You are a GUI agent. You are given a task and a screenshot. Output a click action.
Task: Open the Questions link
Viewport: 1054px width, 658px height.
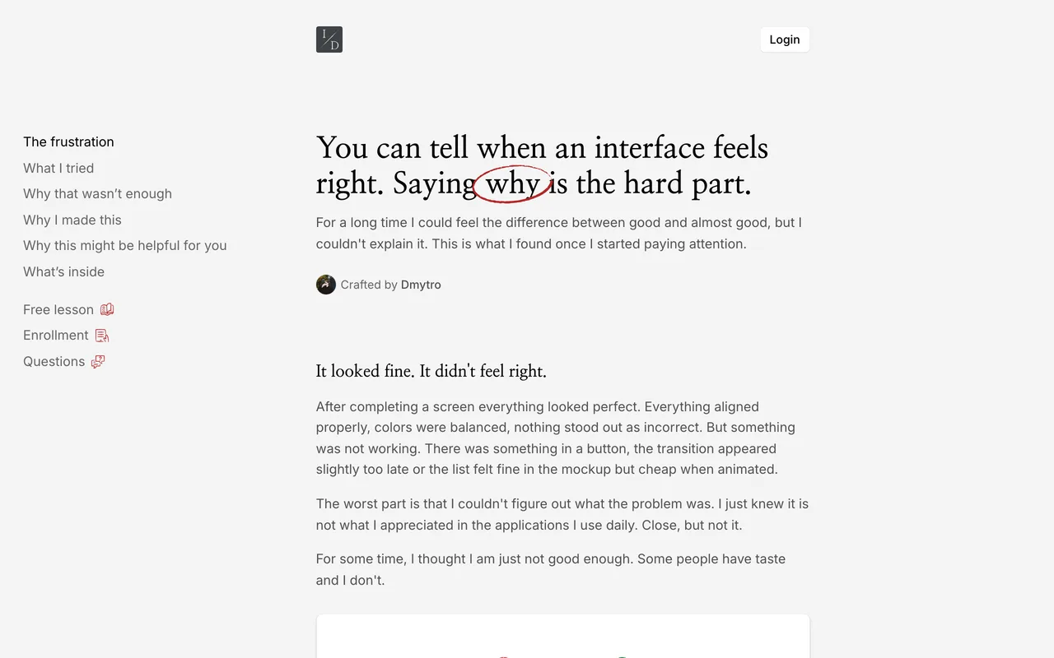(x=54, y=361)
